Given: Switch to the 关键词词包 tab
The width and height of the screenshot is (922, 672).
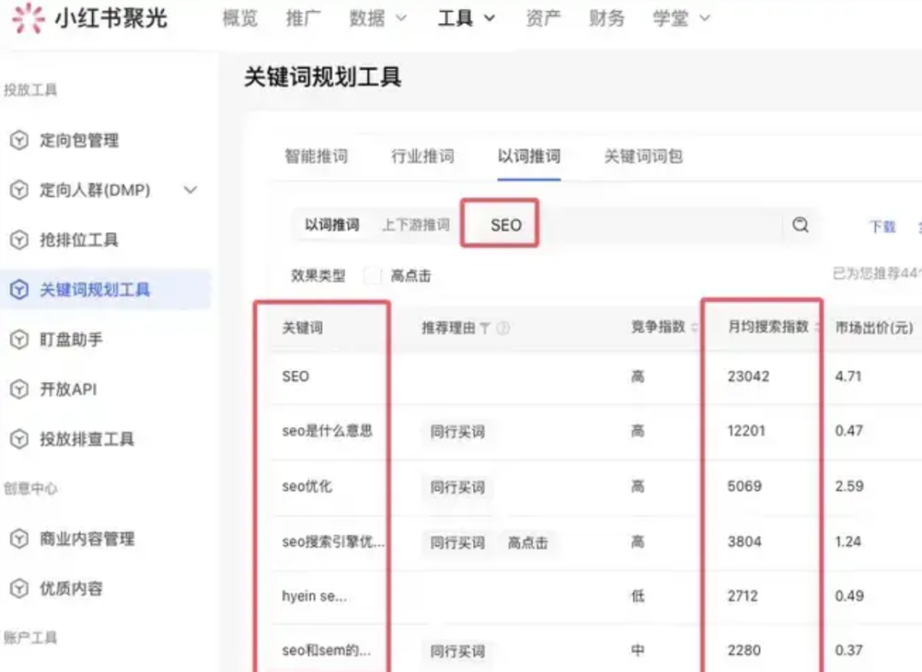Looking at the screenshot, I should coord(643,157).
